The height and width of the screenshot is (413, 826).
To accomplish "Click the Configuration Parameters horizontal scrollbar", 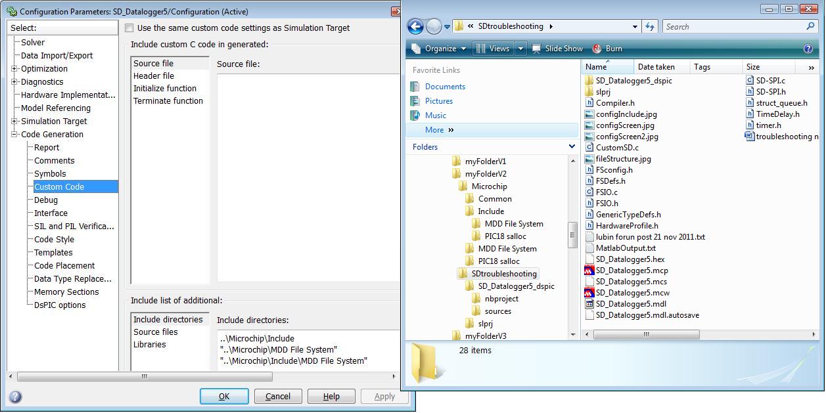I will [145, 376].
